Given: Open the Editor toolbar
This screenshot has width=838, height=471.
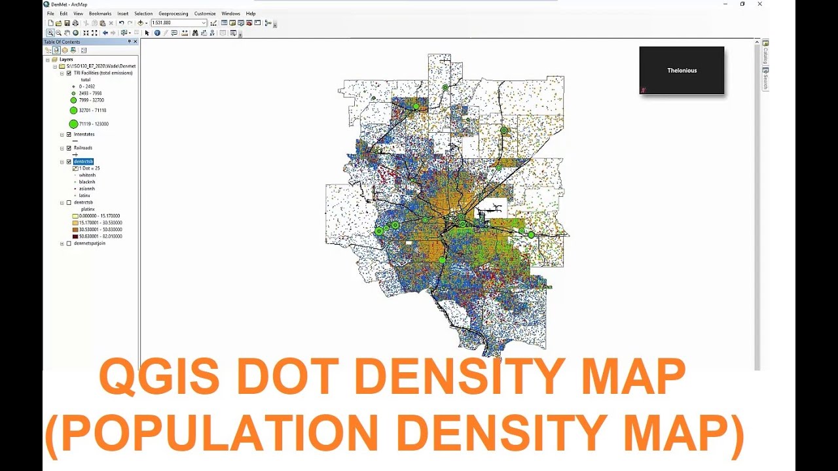Looking at the screenshot, I should pyautogui.click(x=213, y=23).
